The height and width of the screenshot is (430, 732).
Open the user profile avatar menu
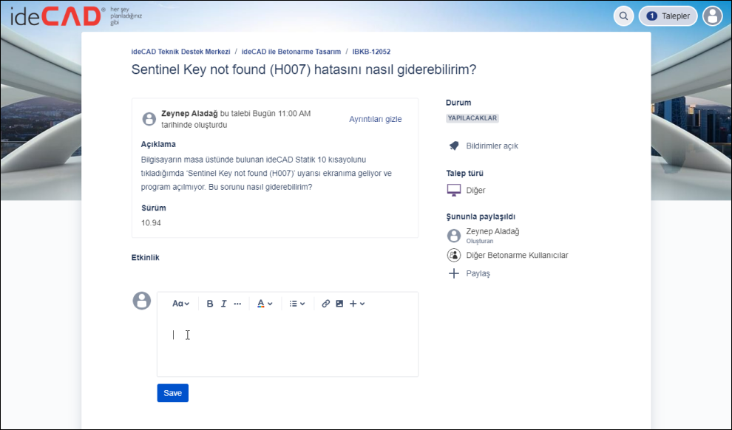pos(712,16)
